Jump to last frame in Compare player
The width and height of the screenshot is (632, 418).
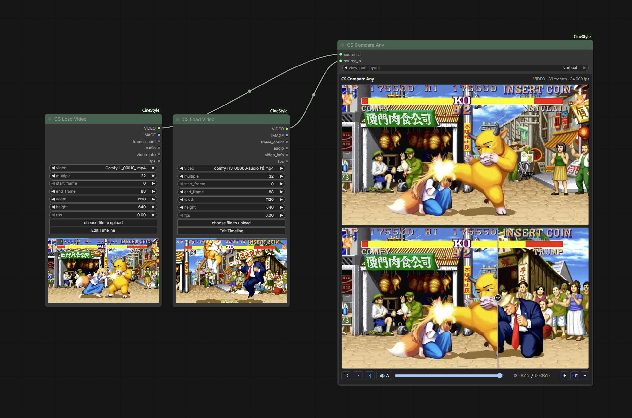click(x=369, y=376)
